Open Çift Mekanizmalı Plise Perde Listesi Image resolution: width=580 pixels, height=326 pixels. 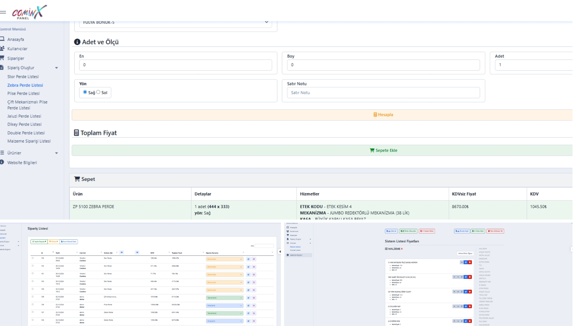coord(27,105)
